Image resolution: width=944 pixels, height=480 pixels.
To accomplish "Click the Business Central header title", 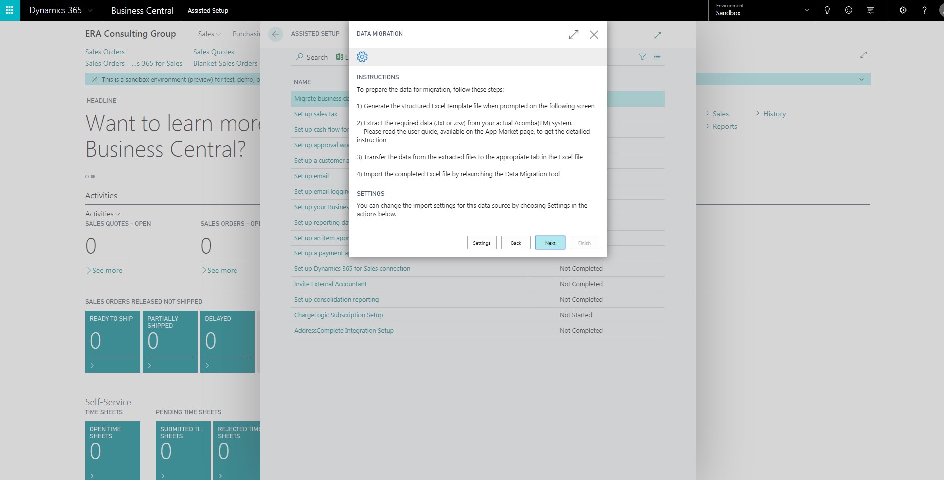I will 142,10.
